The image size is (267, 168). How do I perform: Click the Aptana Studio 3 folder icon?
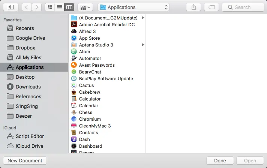[x=74, y=45]
